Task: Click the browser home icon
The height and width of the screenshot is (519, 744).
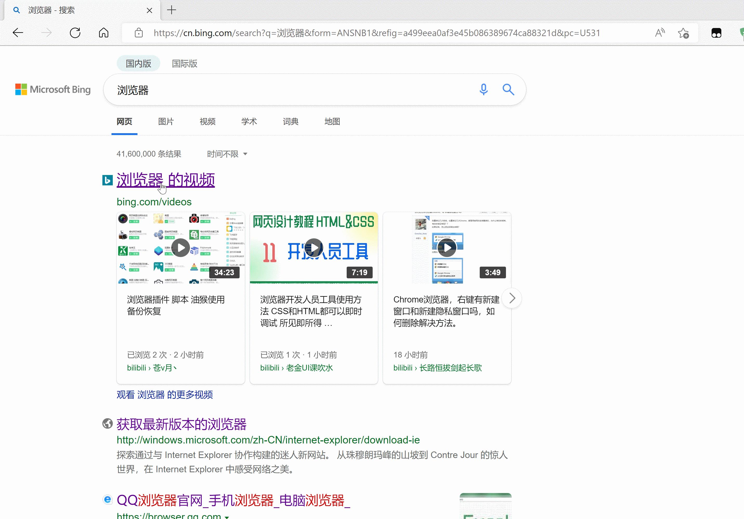Action: (103, 32)
